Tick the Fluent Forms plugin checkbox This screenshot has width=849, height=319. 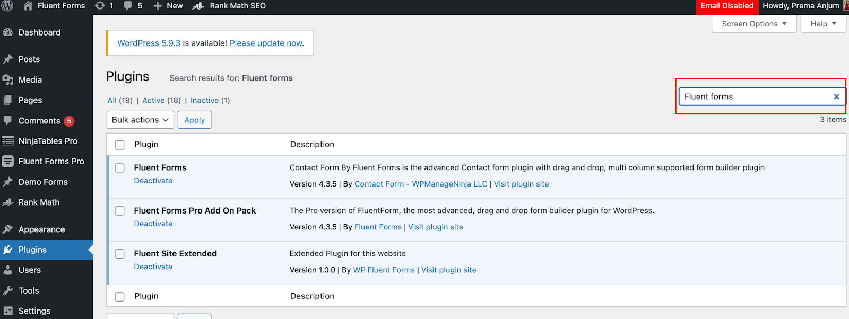120,168
